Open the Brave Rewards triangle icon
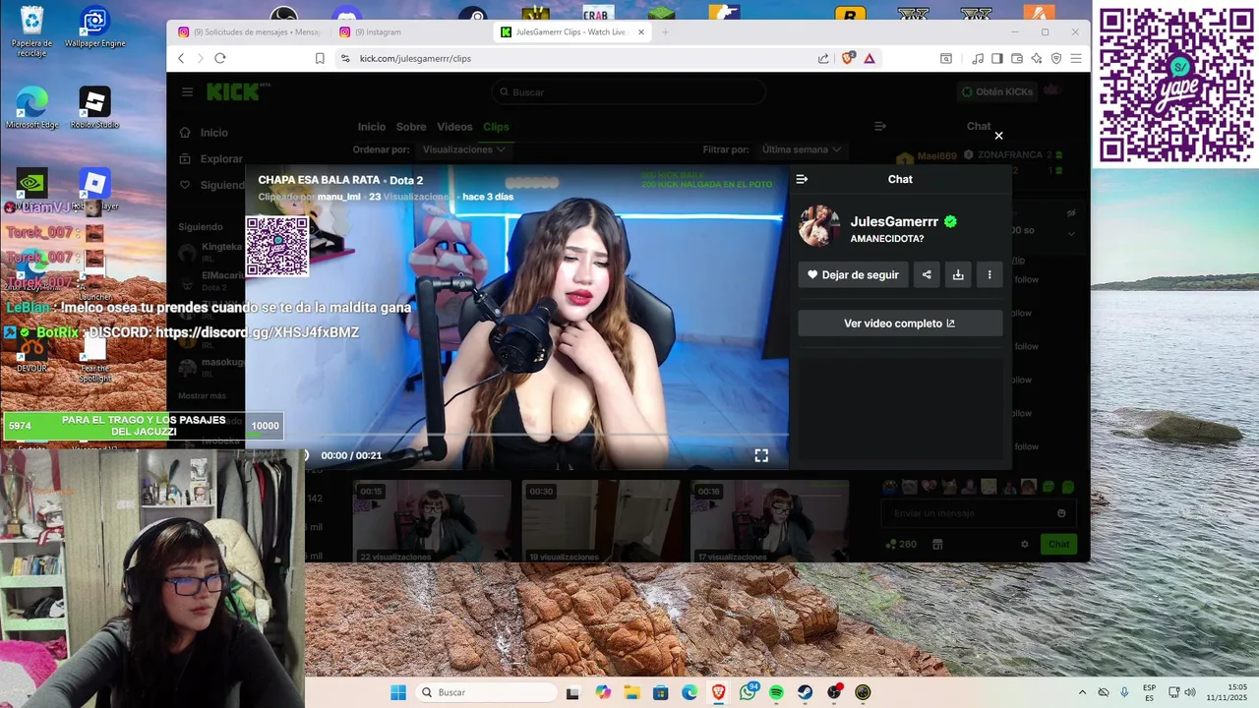This screenshot has width=1259, height=708. click(x=869, y=58)
